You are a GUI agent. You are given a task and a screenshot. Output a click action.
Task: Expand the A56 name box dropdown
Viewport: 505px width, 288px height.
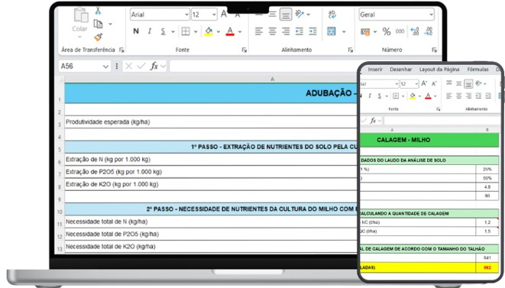coord(105,66)
